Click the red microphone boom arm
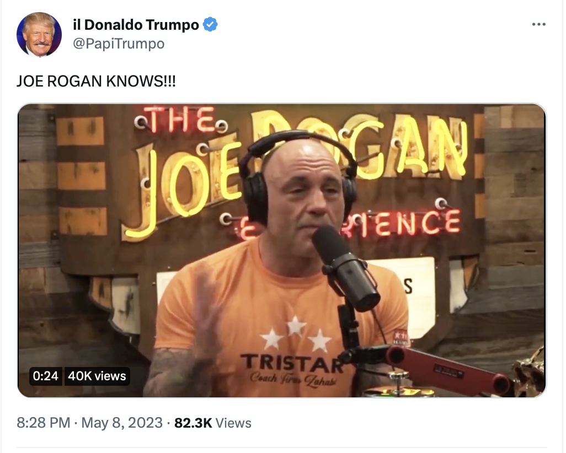This screenshot has height=453, width=566. point(447,368)
